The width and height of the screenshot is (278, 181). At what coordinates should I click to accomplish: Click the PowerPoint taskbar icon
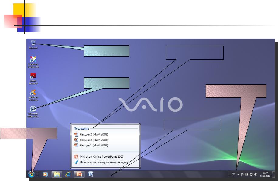[79, 174]
